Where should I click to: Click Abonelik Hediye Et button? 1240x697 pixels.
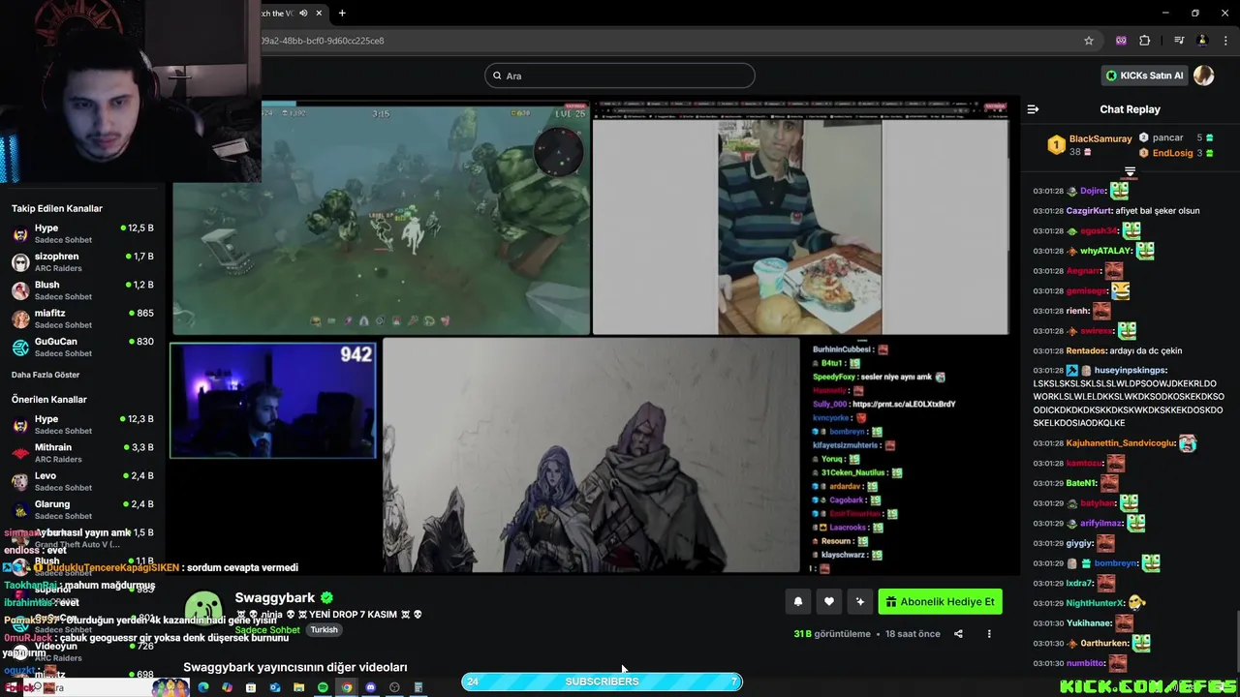(940, 602)
